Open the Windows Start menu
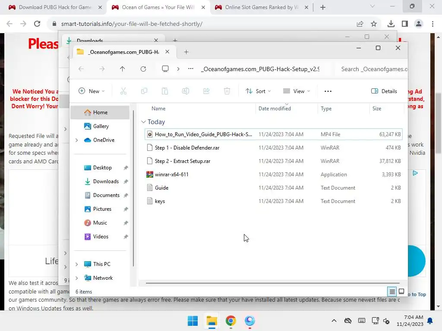 tap(193, 321)
